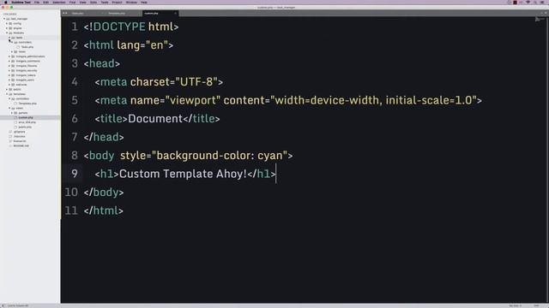Click line number 5 in the gutter
The height and width of the screenshot is (308, 549).
pyautogui.click(x=75, y=101)
